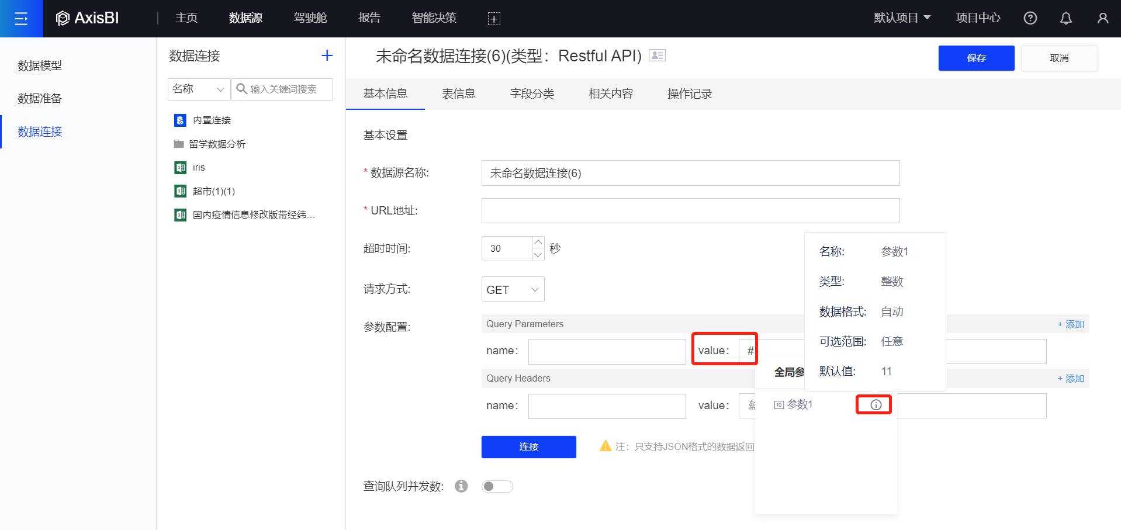The height and width of the screenshot is (530, 1121).
Task: Toggle the 查询队列并发数 switch
Action: click(497, 486)
